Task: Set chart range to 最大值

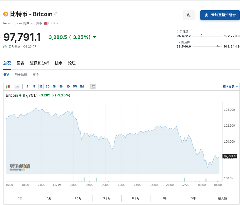Action: click(222, 198)
